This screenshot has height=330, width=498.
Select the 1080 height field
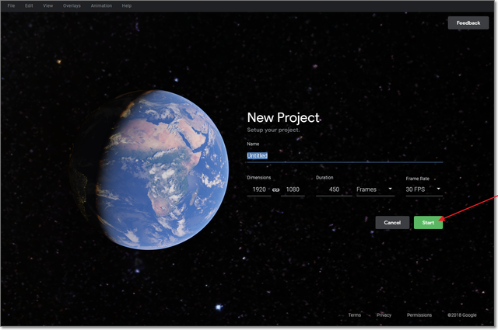click(x=294, y=189)
